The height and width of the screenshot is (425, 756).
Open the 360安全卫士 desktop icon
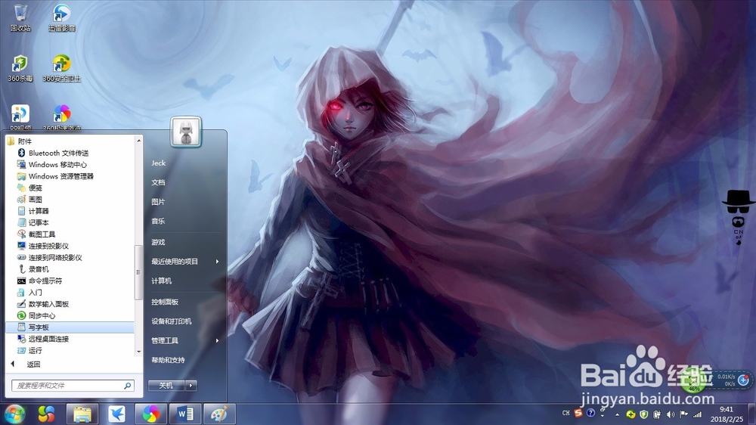62,68
